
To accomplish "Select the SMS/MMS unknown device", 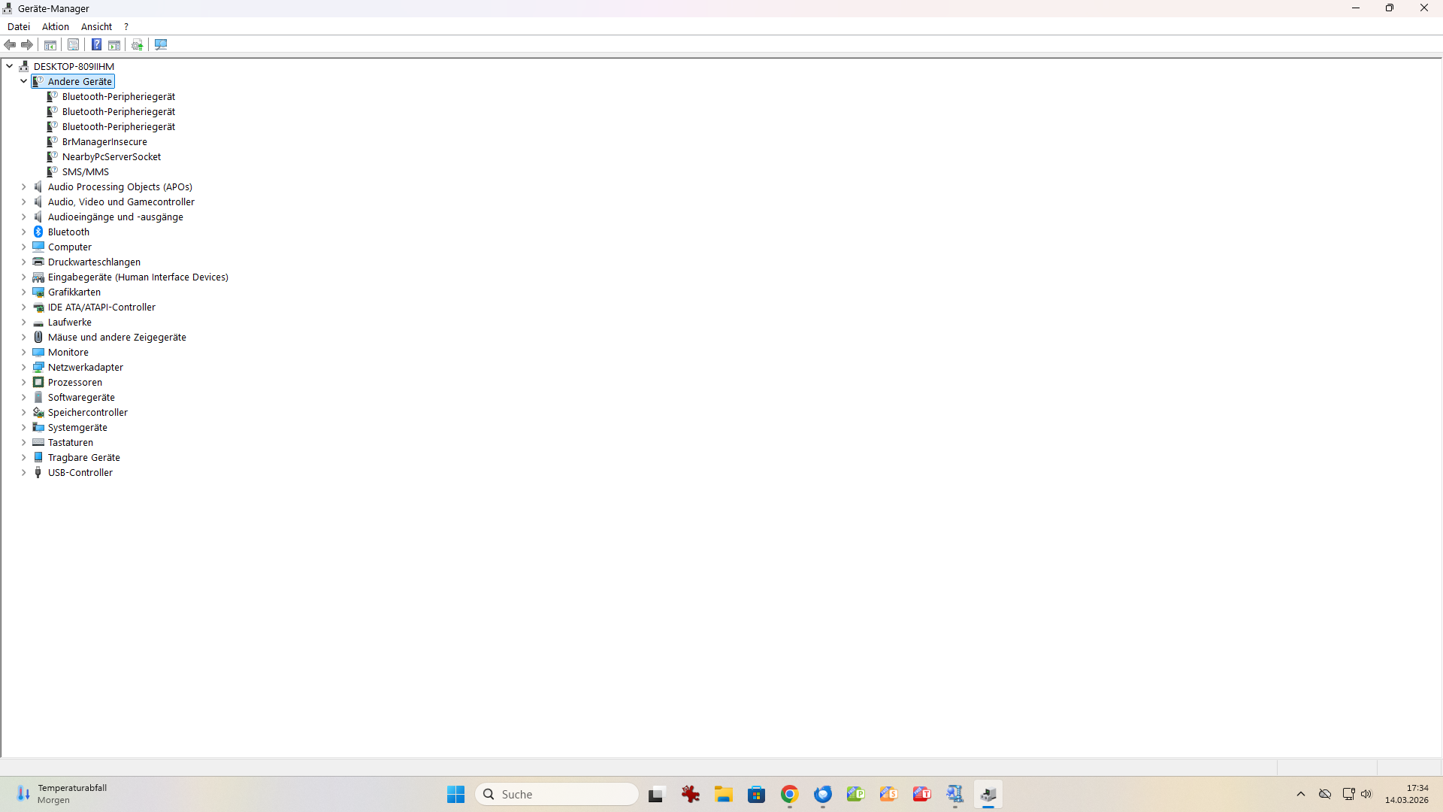I will pos(85,171).
